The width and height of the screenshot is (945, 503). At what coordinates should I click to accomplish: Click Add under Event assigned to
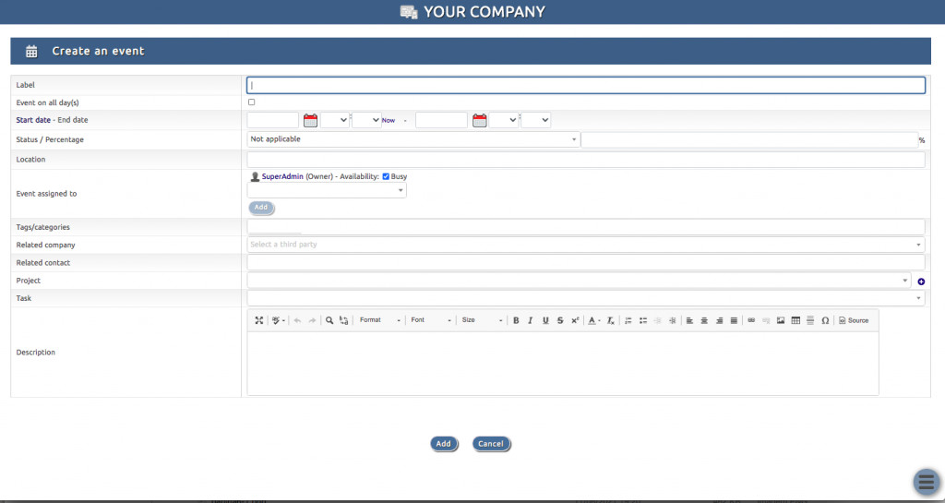point(261,208)
